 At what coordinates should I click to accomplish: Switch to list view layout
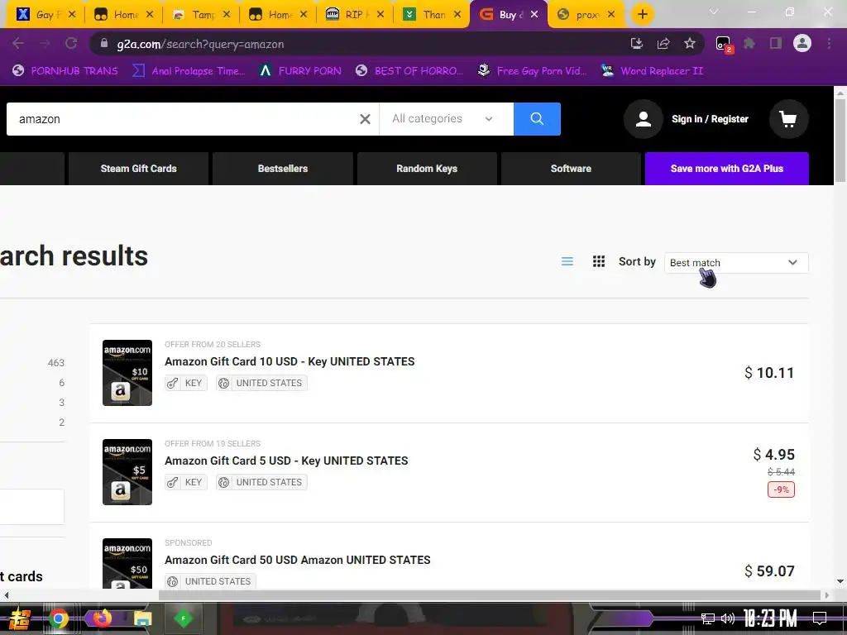click(x=567, y=262)
